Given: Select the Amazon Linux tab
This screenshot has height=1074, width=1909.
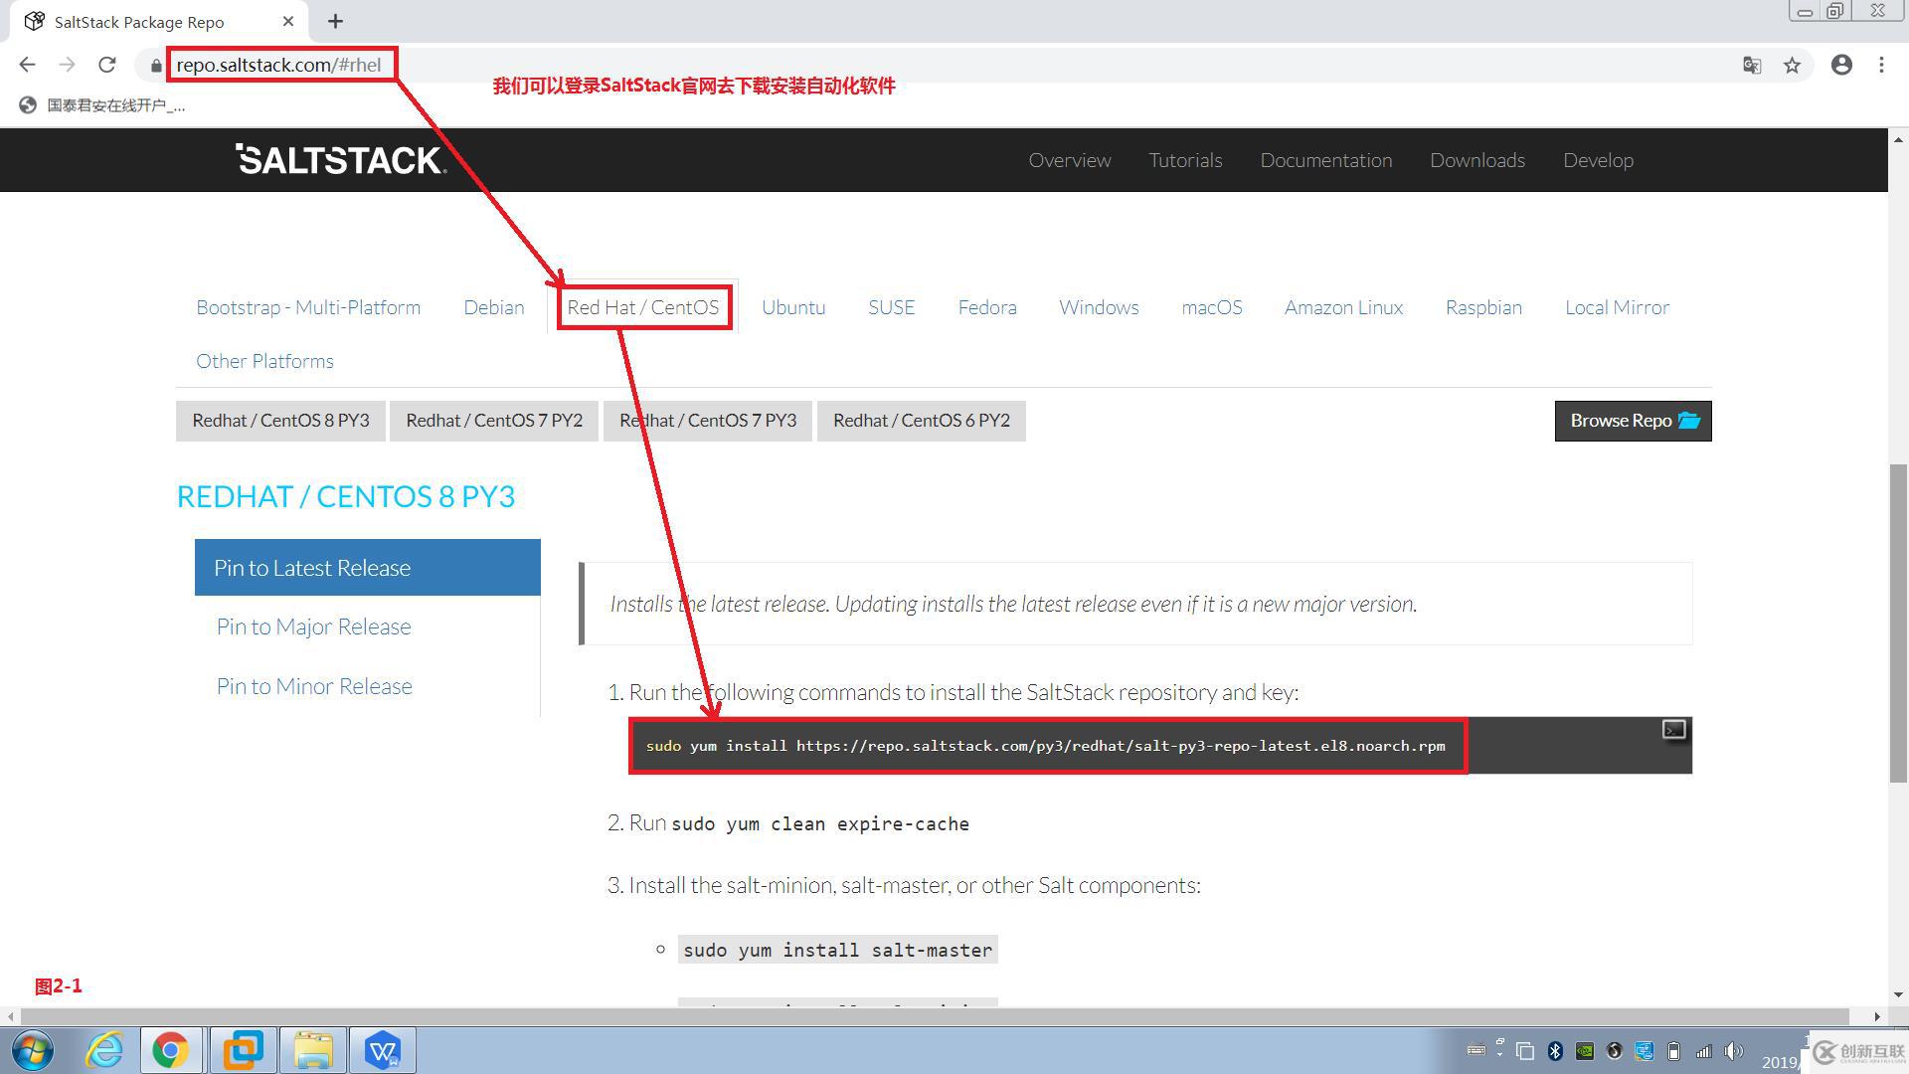Looking at the screenshot, I should coord(1343,307).
